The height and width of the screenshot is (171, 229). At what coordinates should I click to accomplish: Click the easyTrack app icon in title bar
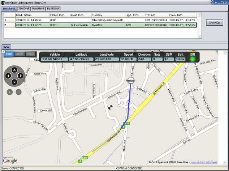(3, 3)
